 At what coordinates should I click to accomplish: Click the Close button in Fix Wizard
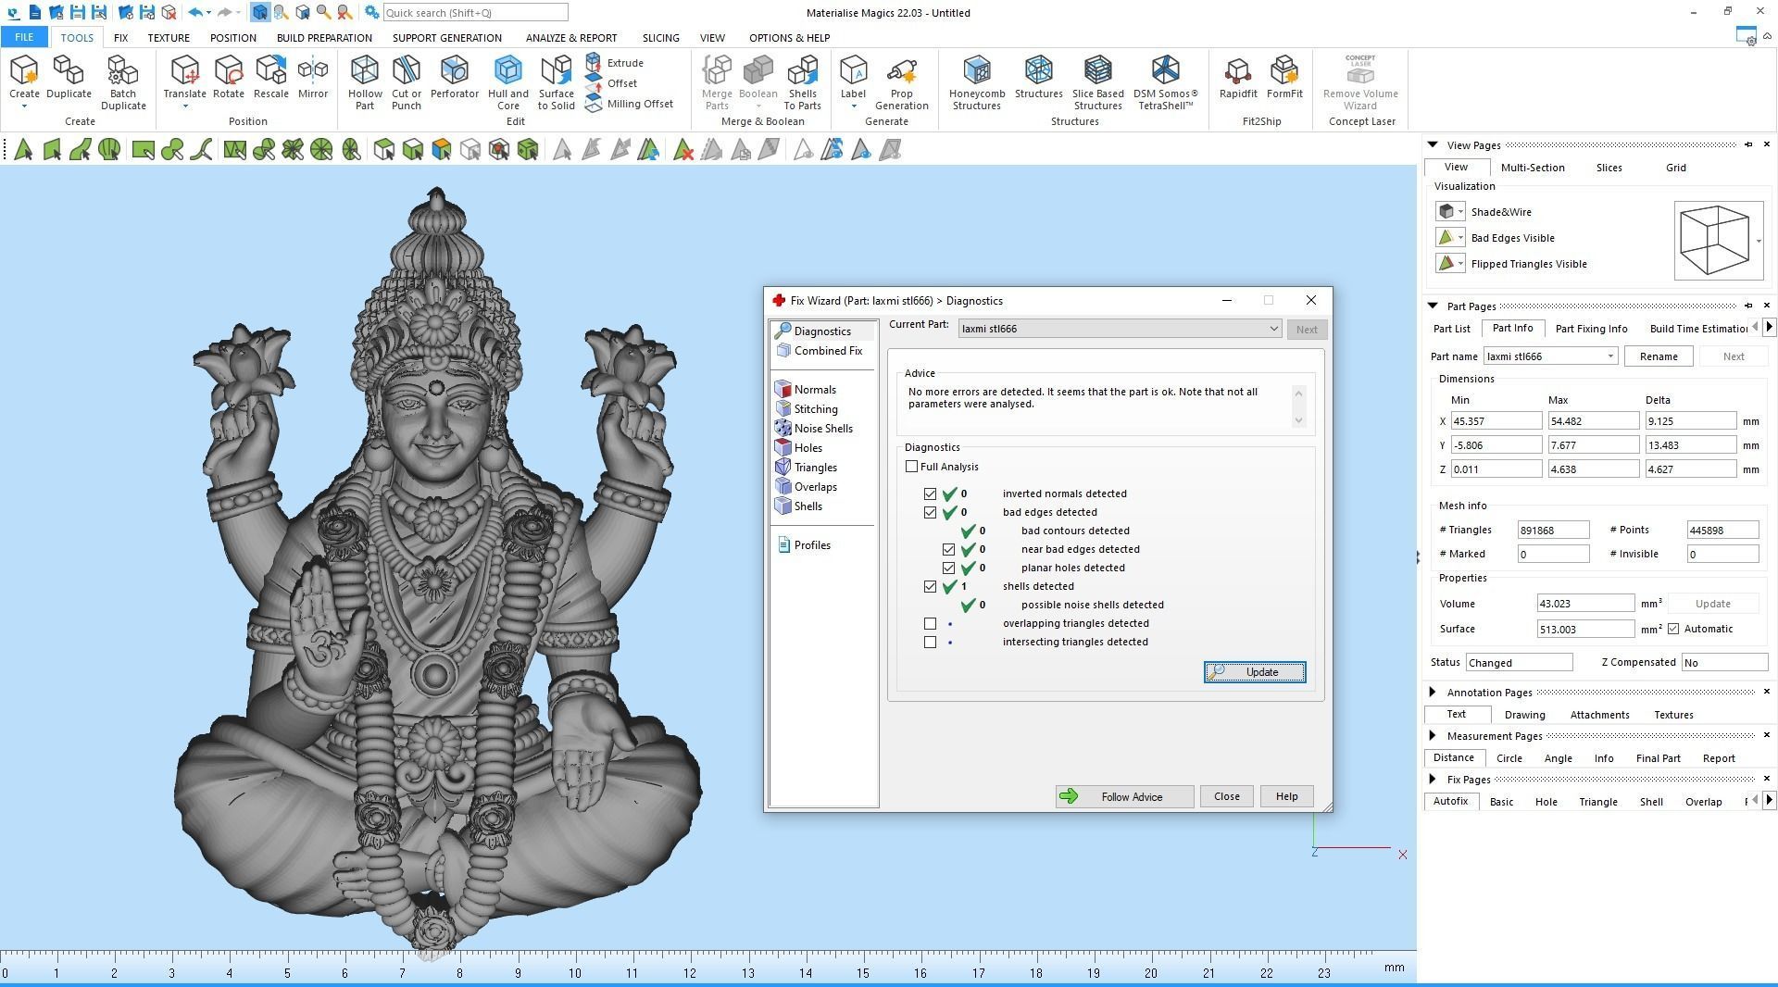tap(1226, 796)
